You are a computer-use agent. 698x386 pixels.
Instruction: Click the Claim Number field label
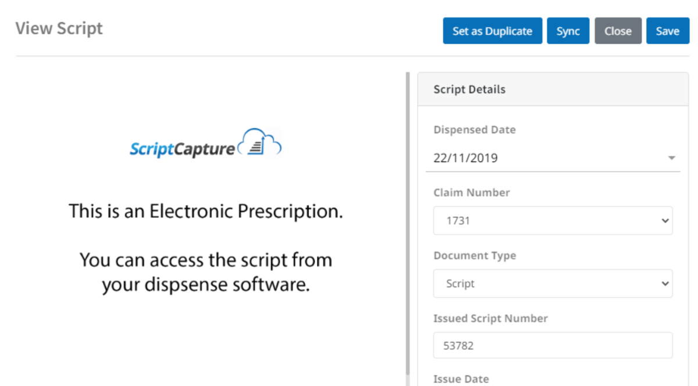click(x=471, y=192)
